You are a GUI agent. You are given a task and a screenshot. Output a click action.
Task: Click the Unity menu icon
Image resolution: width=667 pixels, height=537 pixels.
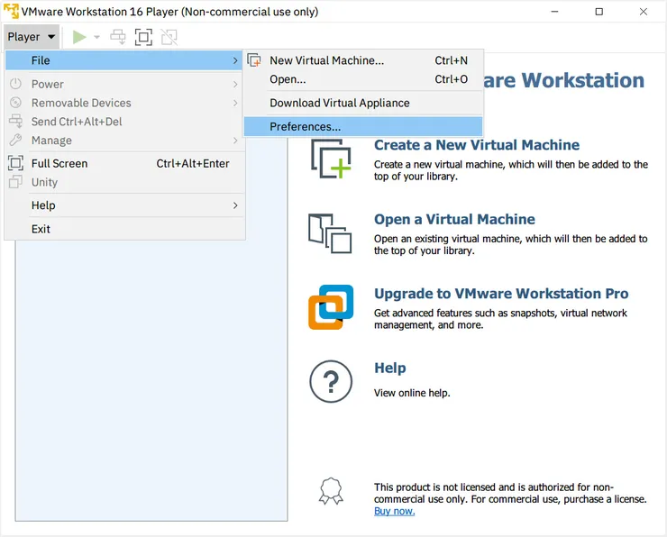point(15,181)
